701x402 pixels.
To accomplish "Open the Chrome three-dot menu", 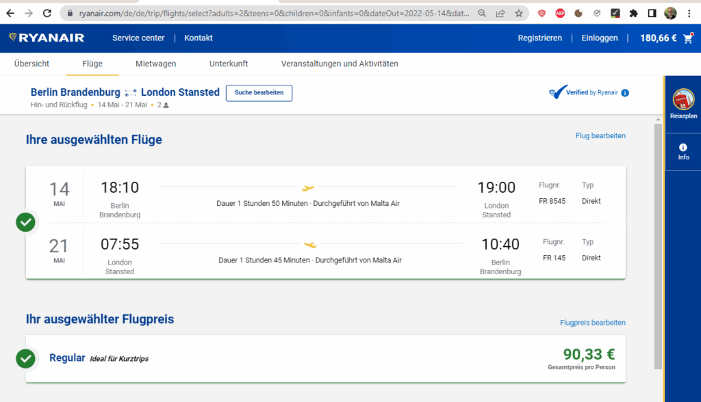I will tap(689, 13).
